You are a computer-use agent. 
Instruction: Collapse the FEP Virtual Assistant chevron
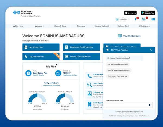151,50
